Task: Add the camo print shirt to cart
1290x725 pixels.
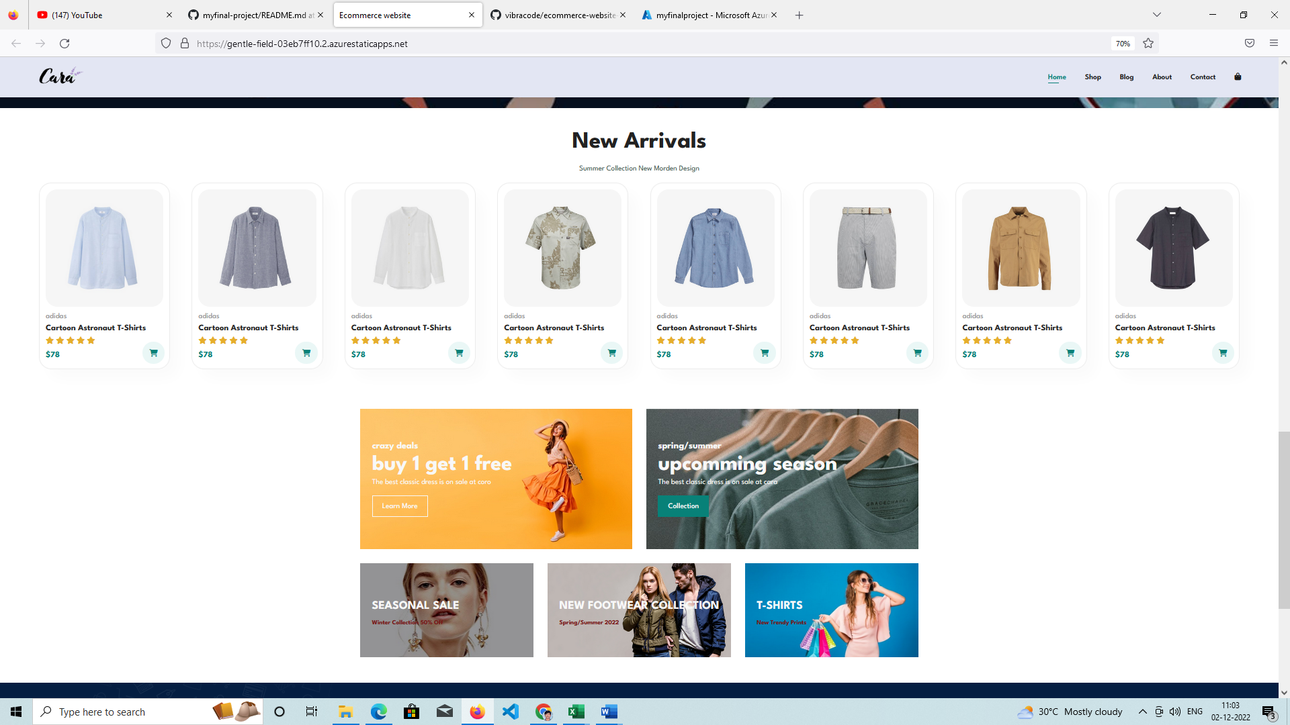Action: click(611, 353)
